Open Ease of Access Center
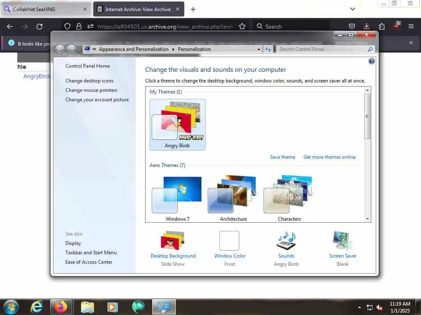 (89, 262)
